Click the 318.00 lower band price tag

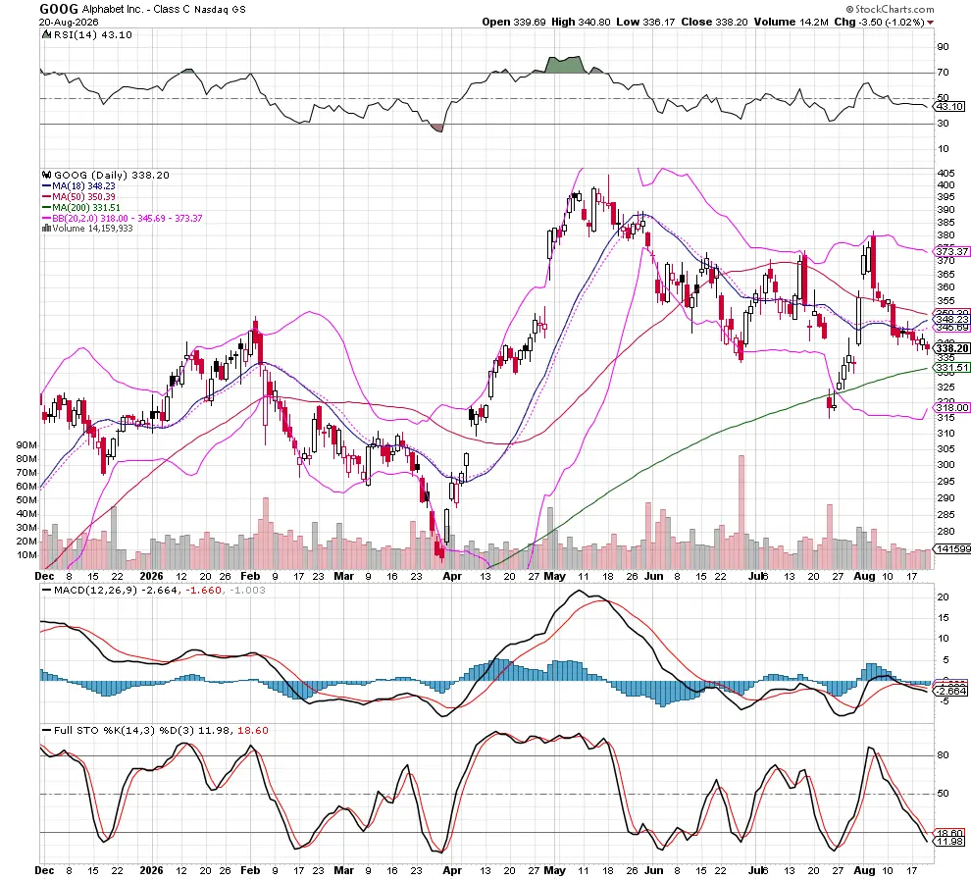pos(951,407)
